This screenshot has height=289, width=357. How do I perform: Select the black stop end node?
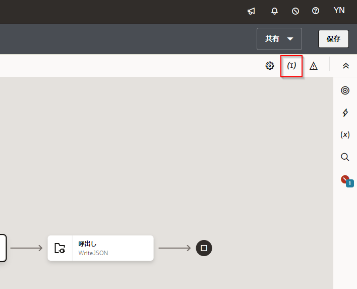point(204,248)
